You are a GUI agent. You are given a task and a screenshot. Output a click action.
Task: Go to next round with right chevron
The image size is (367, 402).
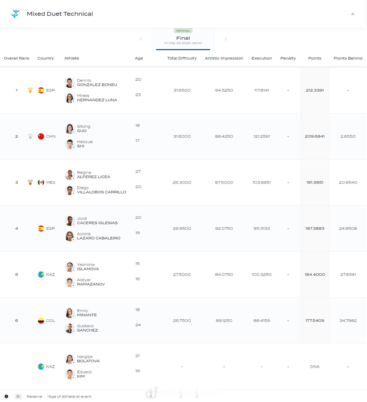point(225,39)
